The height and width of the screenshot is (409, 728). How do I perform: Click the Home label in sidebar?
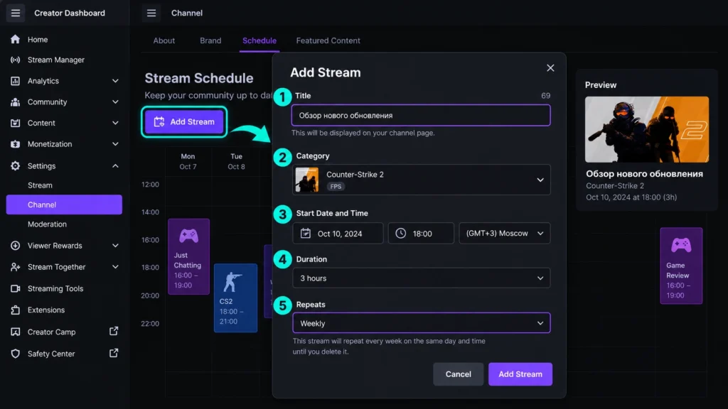38,40
